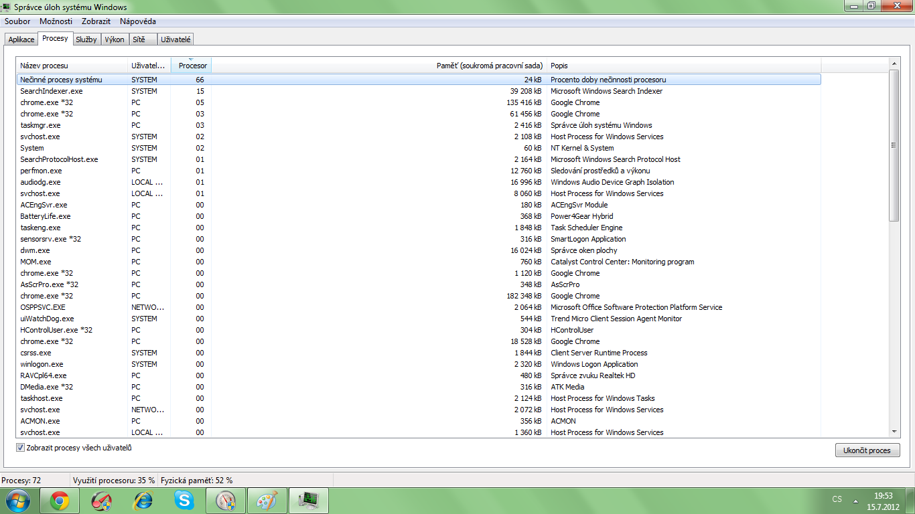Switch to the Výkon tab

coord(115,39)
